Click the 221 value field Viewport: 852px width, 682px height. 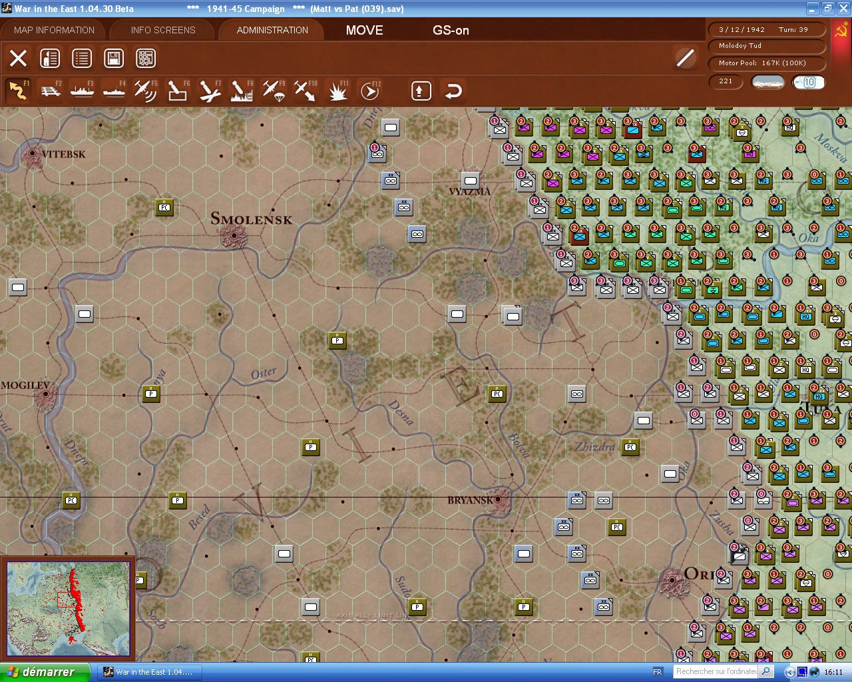point(727,81)
